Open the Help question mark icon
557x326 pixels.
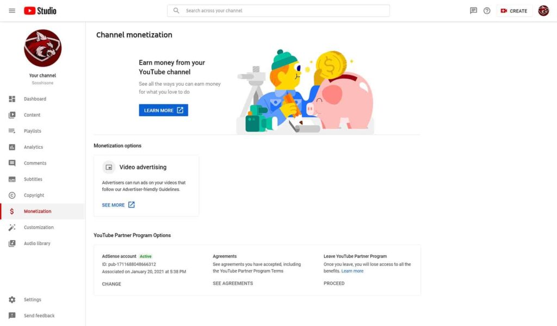coord(487,11)
